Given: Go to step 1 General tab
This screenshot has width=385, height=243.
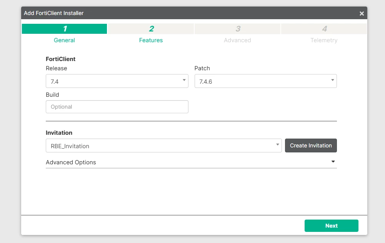Looking at the screenshot, I should tap(64, 29).
